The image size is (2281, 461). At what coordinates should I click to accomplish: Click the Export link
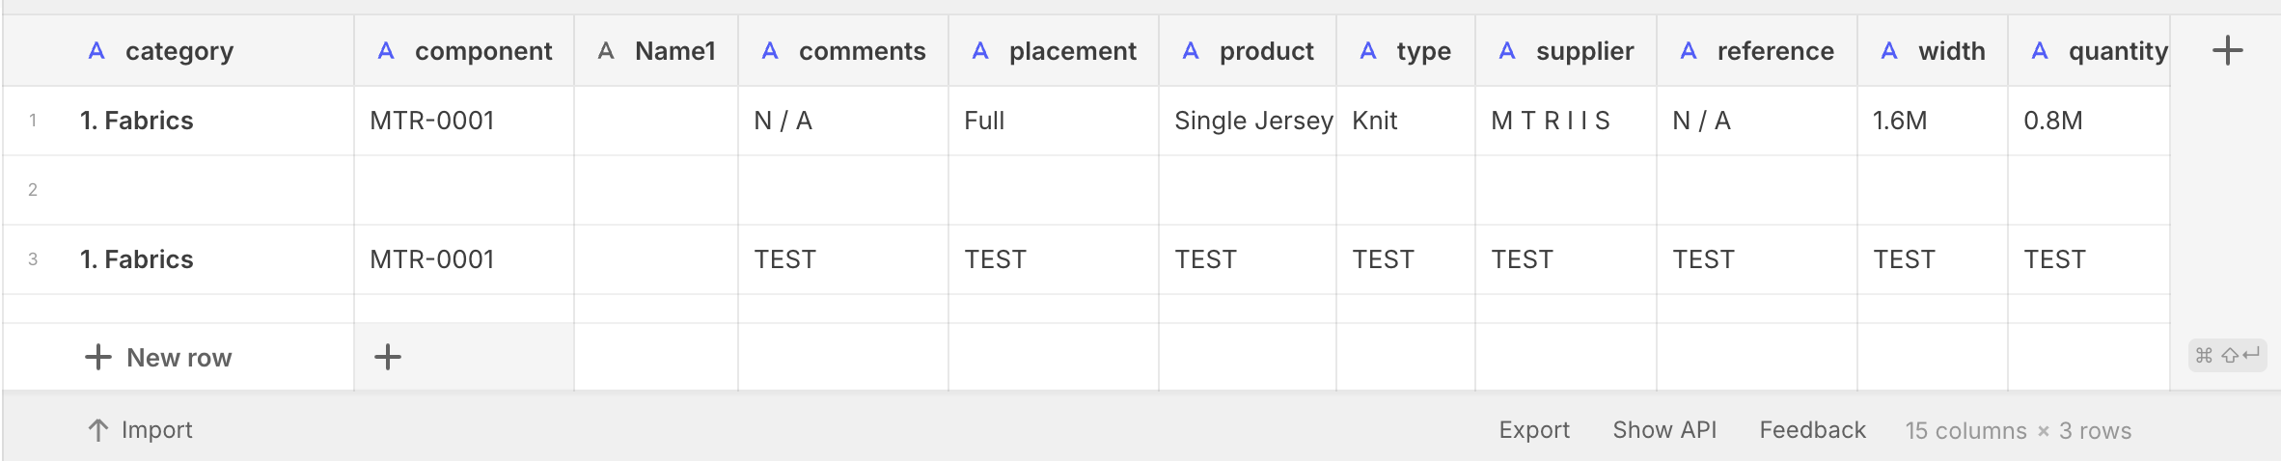[x=1534, y=430]
